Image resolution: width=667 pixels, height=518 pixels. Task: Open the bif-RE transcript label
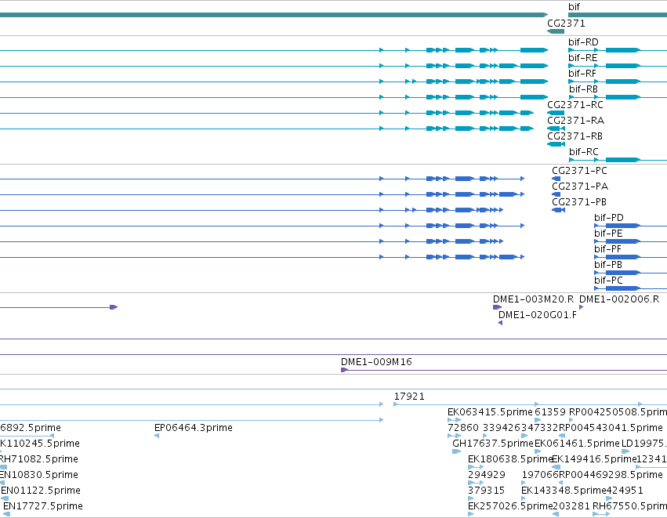(583, 58)
